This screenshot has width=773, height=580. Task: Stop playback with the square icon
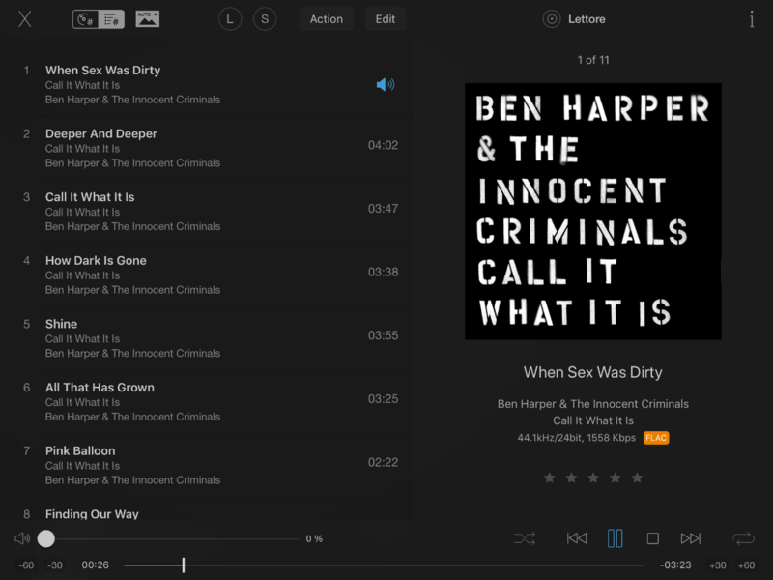[652, 538]
